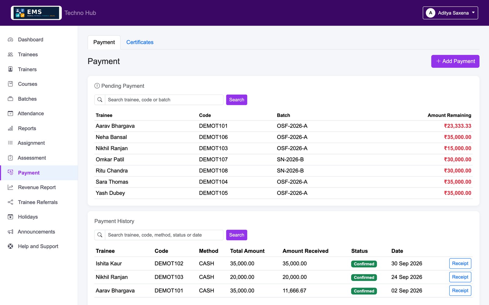Click amount received 11,666.67
Viewport: 489px width, 305px height.
coord(294,291)
